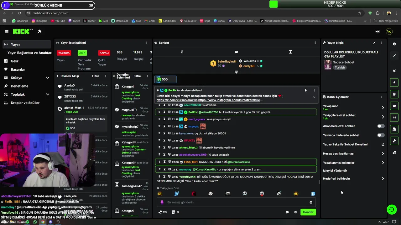Open the hamburger menu beside the KICK logo
Screen dimensions: 401x225
click(7, 32)
